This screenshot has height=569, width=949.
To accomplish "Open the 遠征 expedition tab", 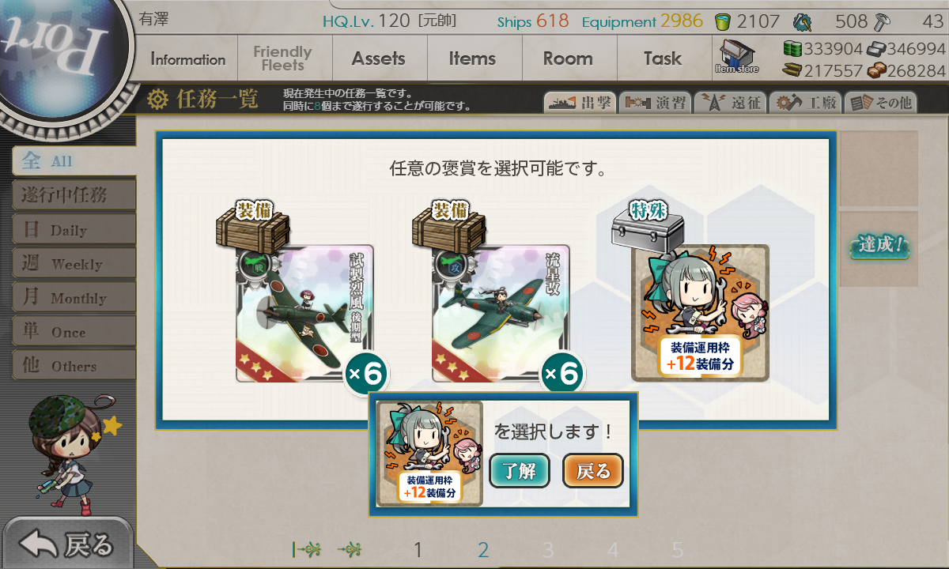I will pos(730,102).
